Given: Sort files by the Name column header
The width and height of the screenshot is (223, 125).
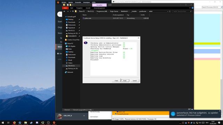Looking at the screenshot, I should tap(85, 15).
